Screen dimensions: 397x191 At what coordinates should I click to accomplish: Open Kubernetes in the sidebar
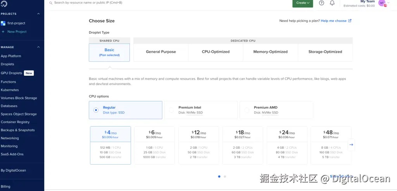pyautogui.click(x=10, y=90)
